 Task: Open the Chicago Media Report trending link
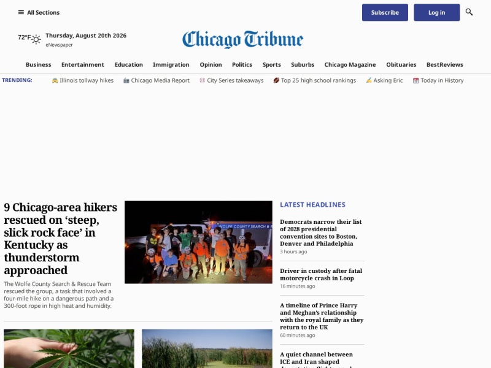tap(160, 80)
